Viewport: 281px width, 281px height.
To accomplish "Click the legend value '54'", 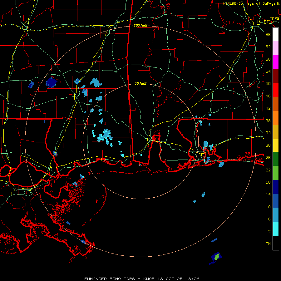I will tap(268, 71).
